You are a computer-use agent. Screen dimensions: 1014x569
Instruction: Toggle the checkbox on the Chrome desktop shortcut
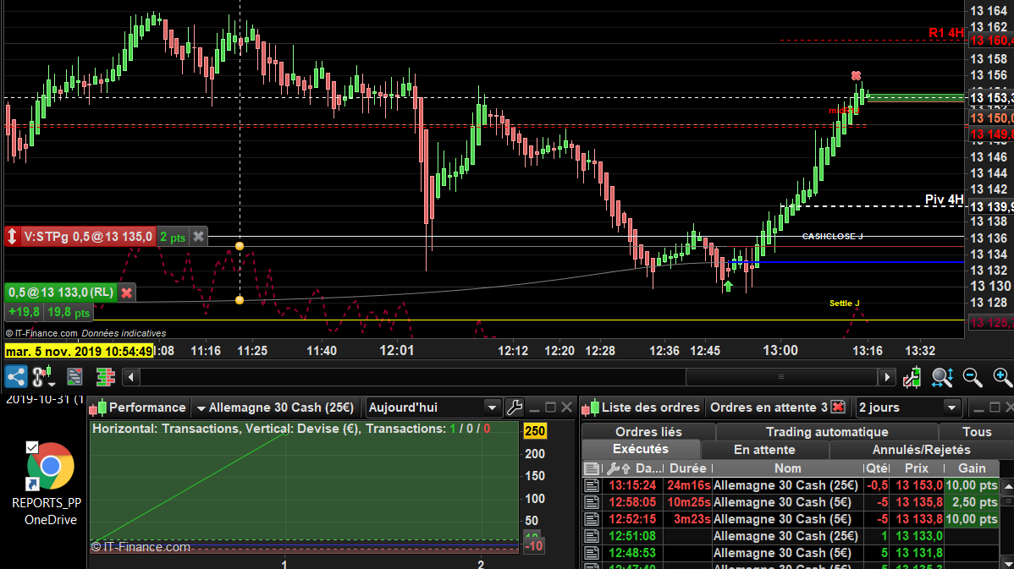point(31,447)
